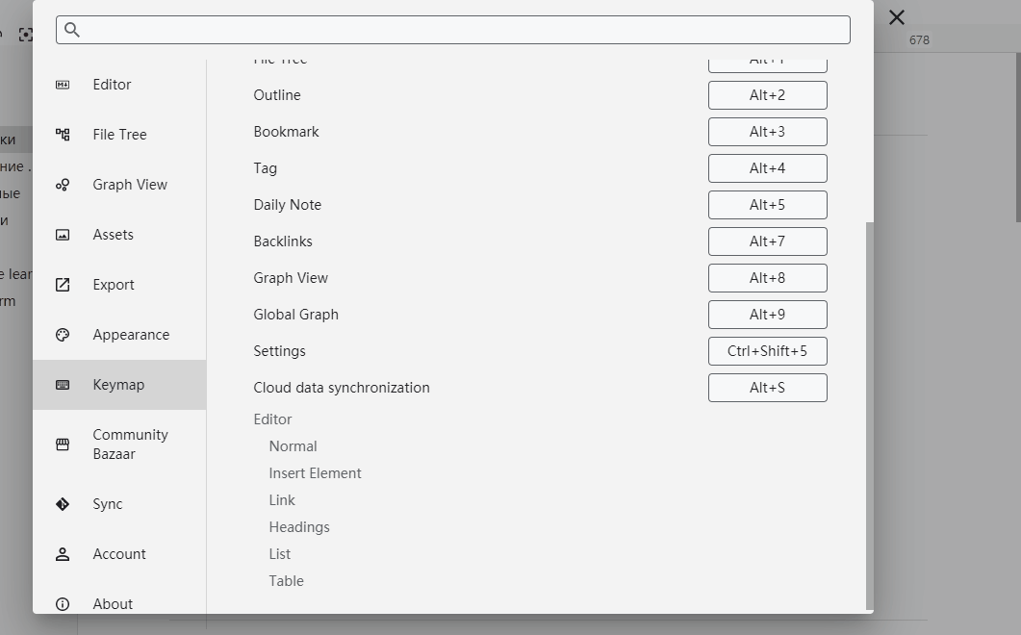Click the Export arrow icon
This screenshot has height=635, width=1021.
point(63,285)
